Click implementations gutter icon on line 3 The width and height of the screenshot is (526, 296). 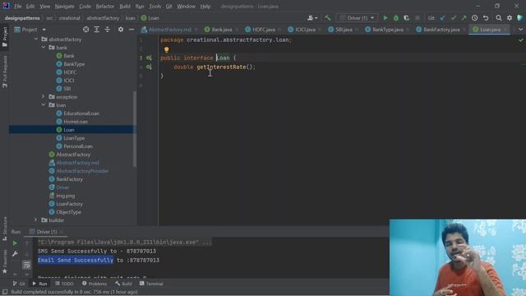(x=149, y=58)
